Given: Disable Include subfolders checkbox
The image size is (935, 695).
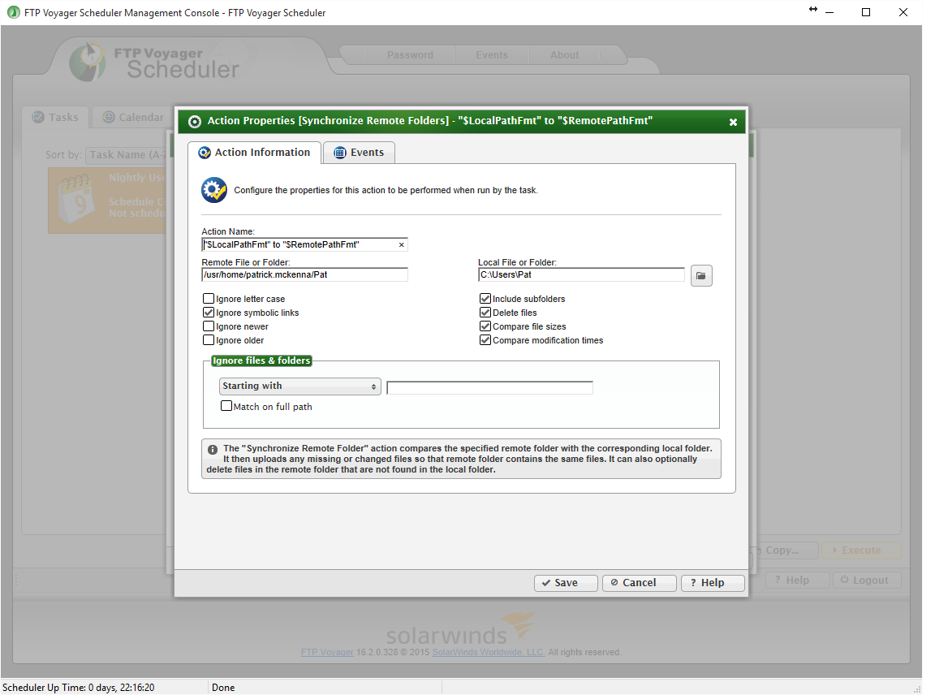Looking at the screenshot, I should (x=485, y=298).
